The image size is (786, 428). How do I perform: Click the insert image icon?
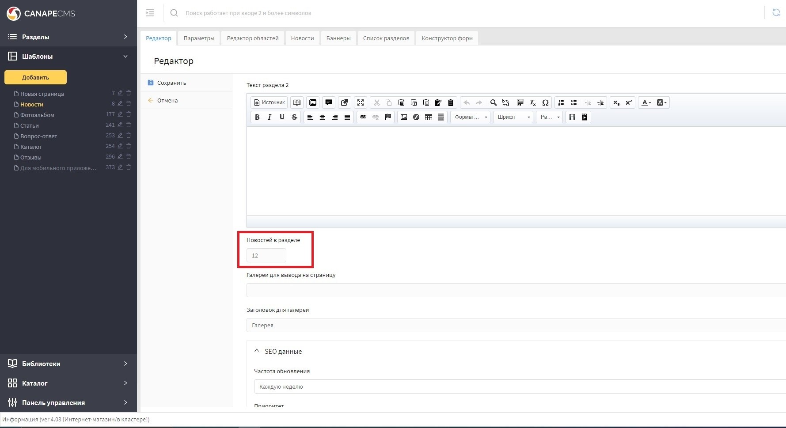tap(403, 117)
